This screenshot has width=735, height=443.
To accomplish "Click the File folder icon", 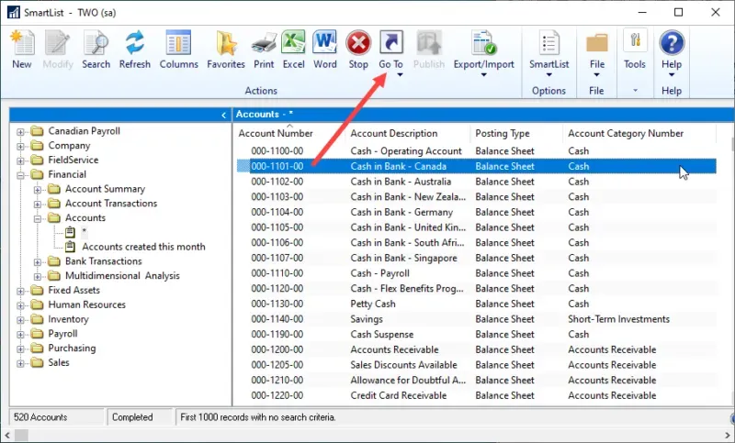I will 596,42.
